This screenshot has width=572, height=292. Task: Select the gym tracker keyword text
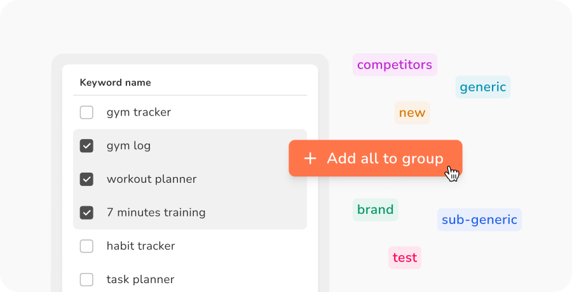tap(139, 112)
